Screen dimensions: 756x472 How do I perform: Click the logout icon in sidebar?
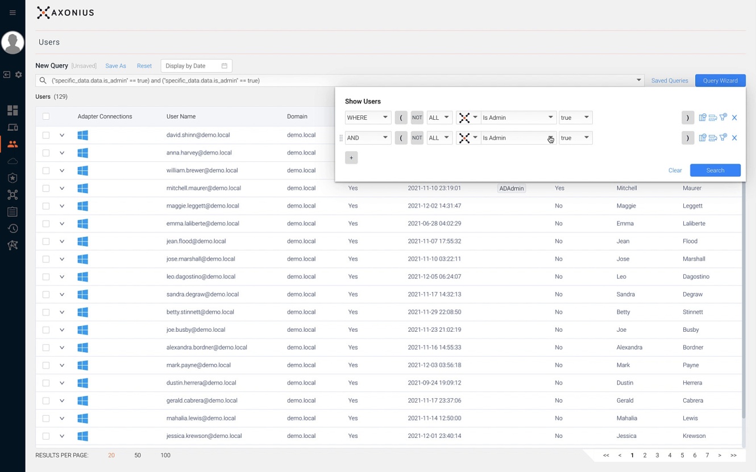click(x=7, y=74)
